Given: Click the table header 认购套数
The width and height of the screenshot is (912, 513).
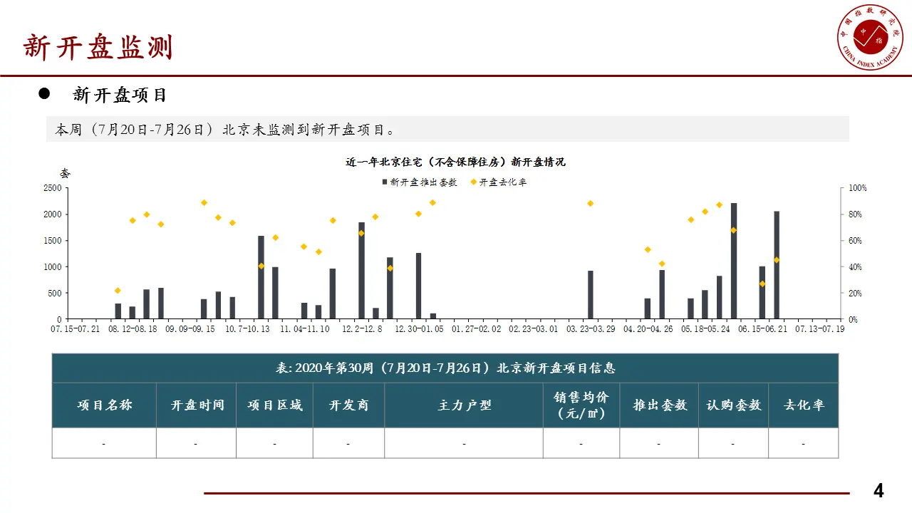Looking at the screenshot, I should (733, 405).
